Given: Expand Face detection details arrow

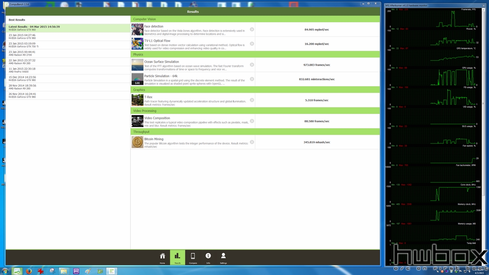Looking at the screenshot, I should 252,29.
